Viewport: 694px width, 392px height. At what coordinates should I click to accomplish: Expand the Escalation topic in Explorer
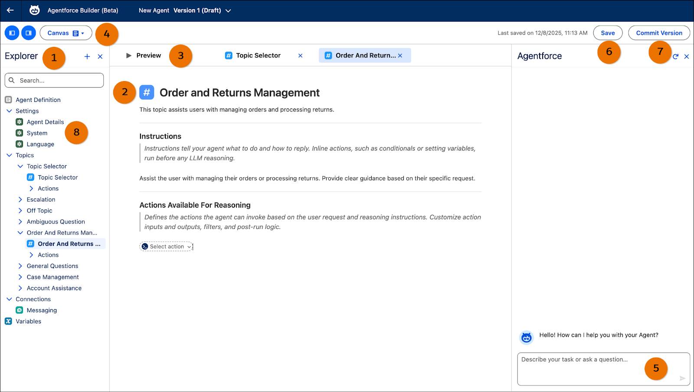click(x=20, y=199)
